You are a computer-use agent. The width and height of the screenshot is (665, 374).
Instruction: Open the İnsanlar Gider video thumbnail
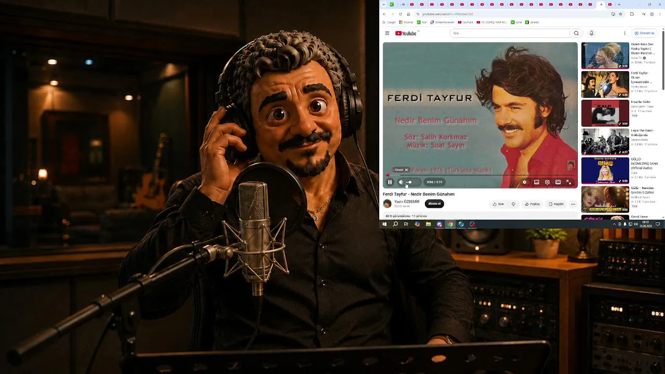(605, 113)
